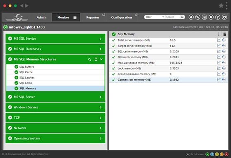The width and height of the screenshot is (231, 158).
Task: Click history icon for SQL cache memory
Action: point(224,51)
